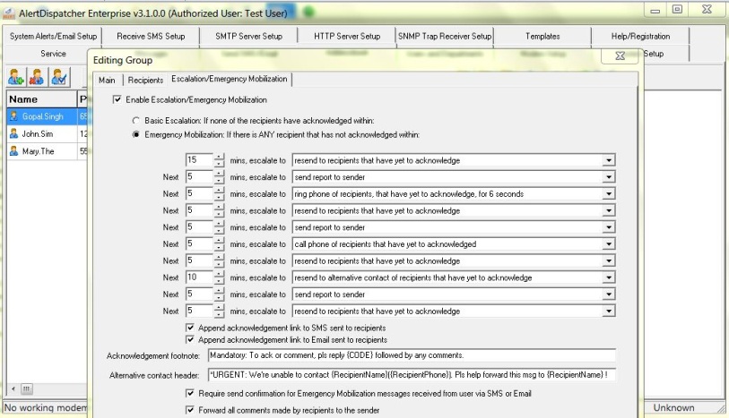Viewport: 729px width, 418px height.
Task: Click the minutes field showing 10
Action: [199, 277]
